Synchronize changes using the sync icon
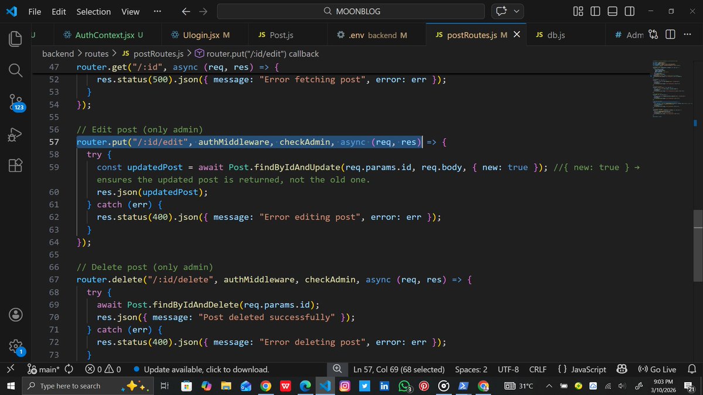Viewport: 703px width, 395px height. coord(69,369)
